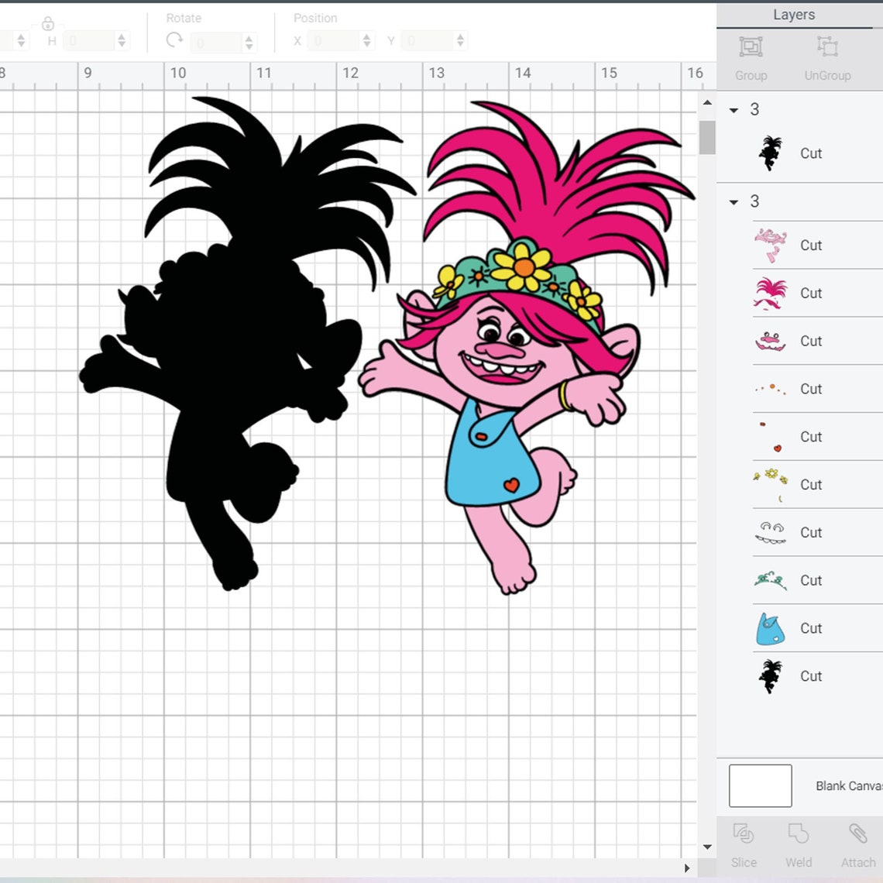The width and height of the screenshot is (883, 883).
Task: Click the Position X input field
Action: pos(333,40)
